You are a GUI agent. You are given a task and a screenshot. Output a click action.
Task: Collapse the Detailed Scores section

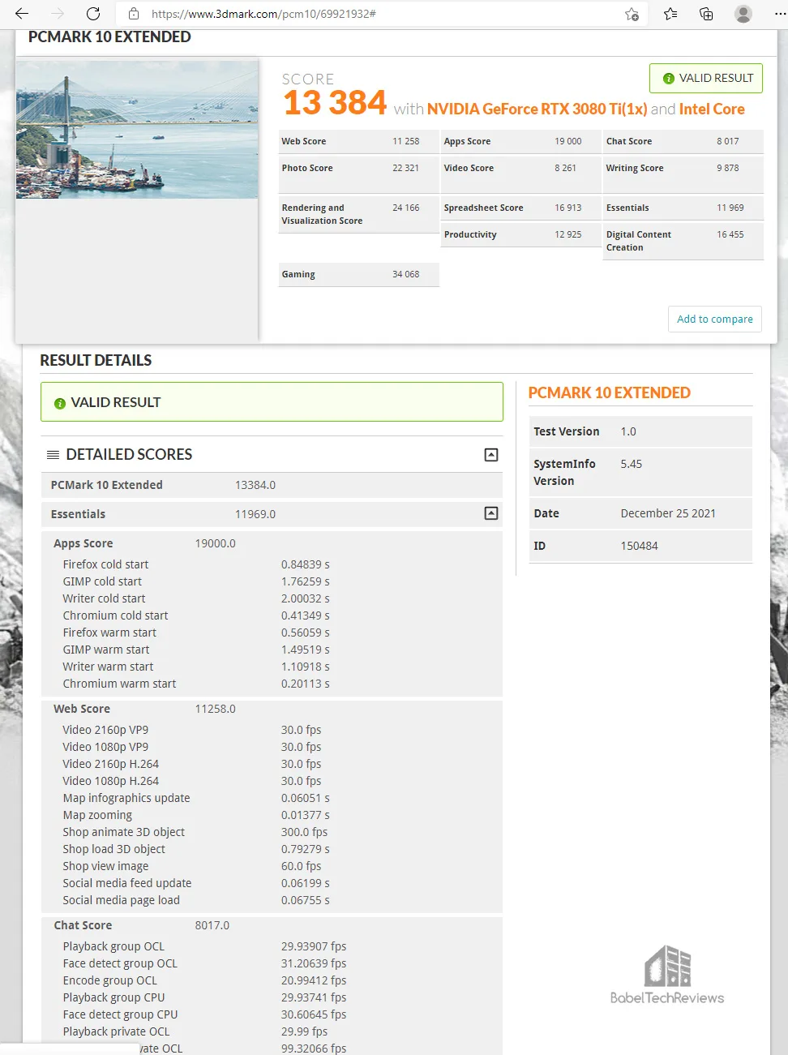491,455
